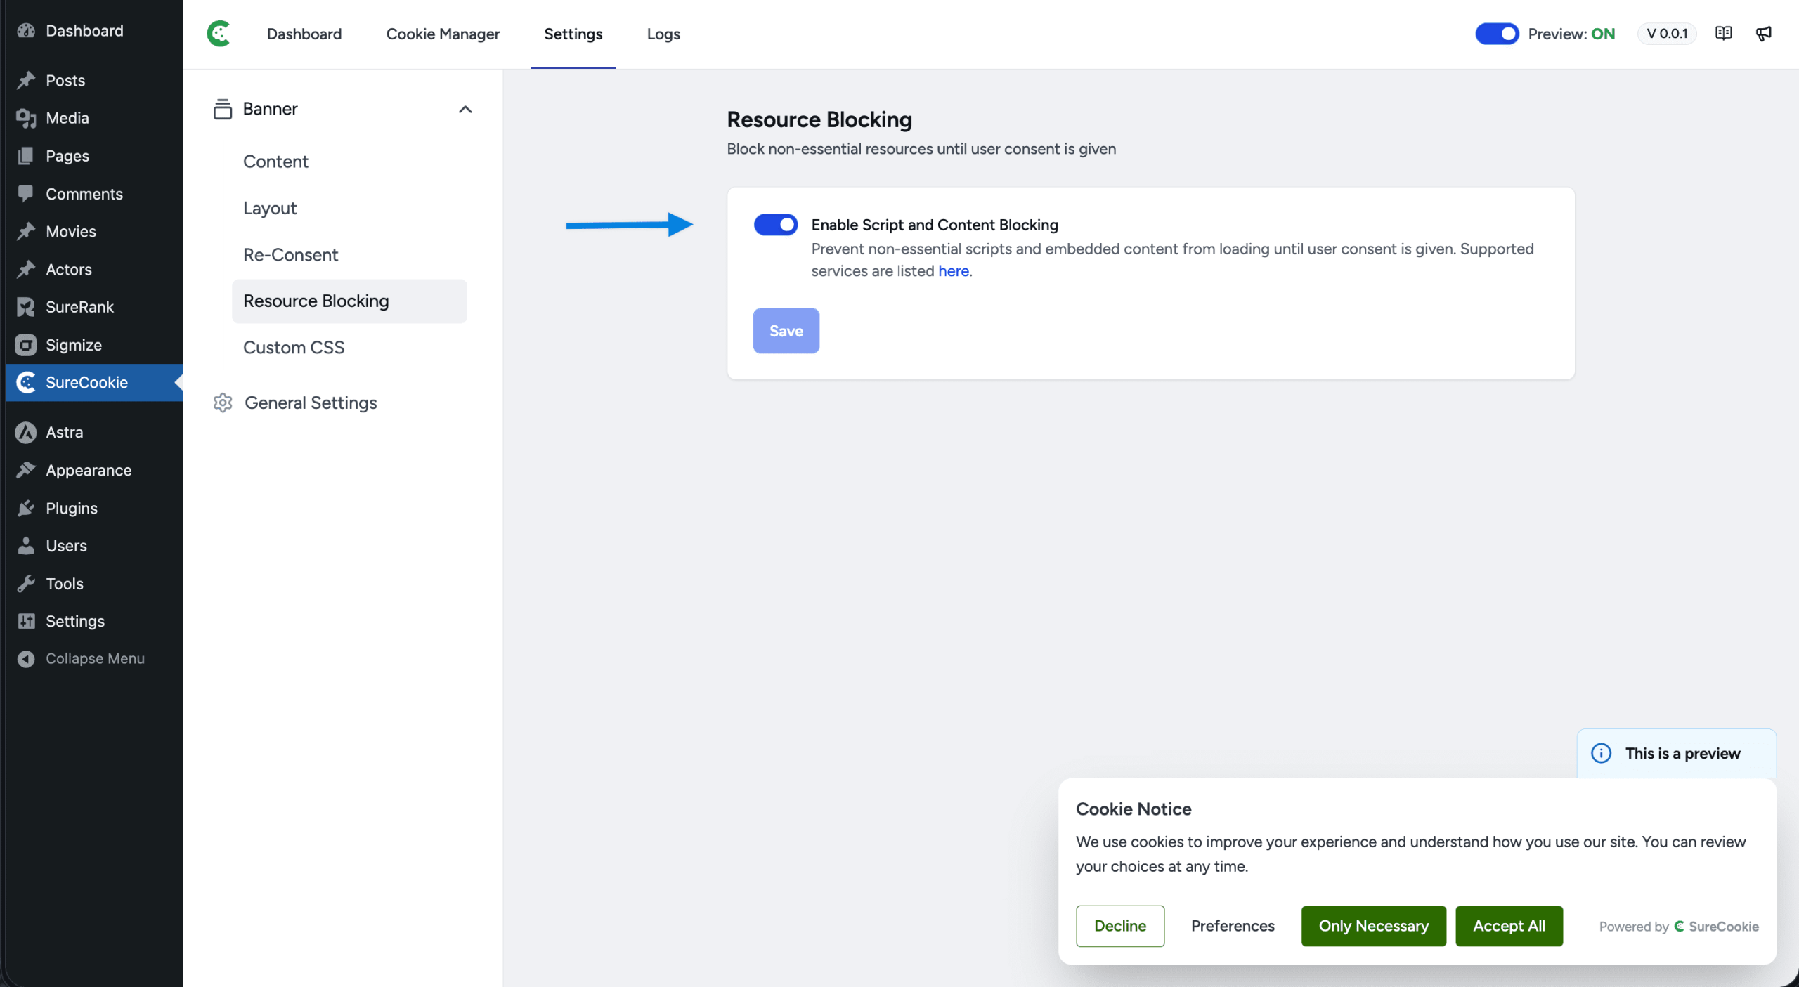Collapse the Banner settings section
Screen dimensions: 1799x987
[x=466, y=109]
